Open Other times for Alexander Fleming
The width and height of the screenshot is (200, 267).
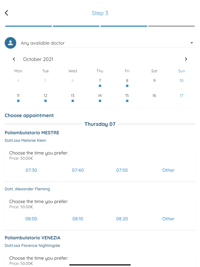pyautogui.click(x=168, y=219)
